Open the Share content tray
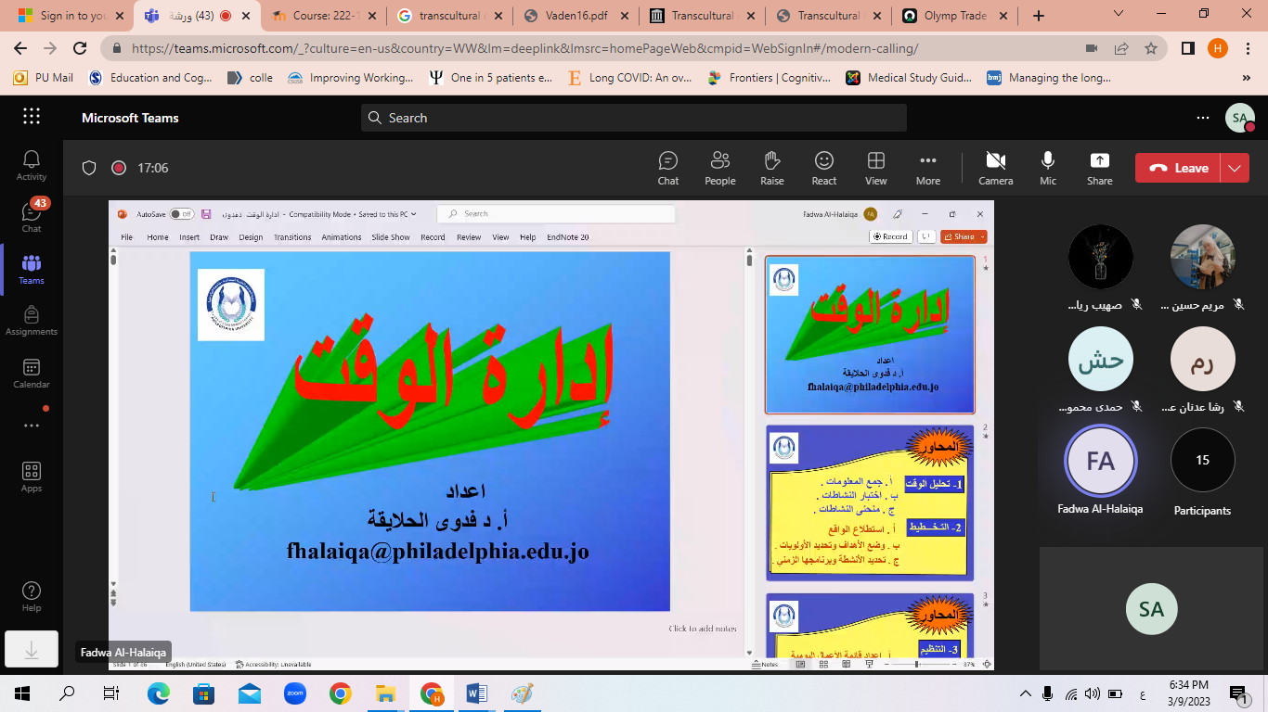Image resolution: width=1268 pixels, height=712 pixels. [1099, 168]
